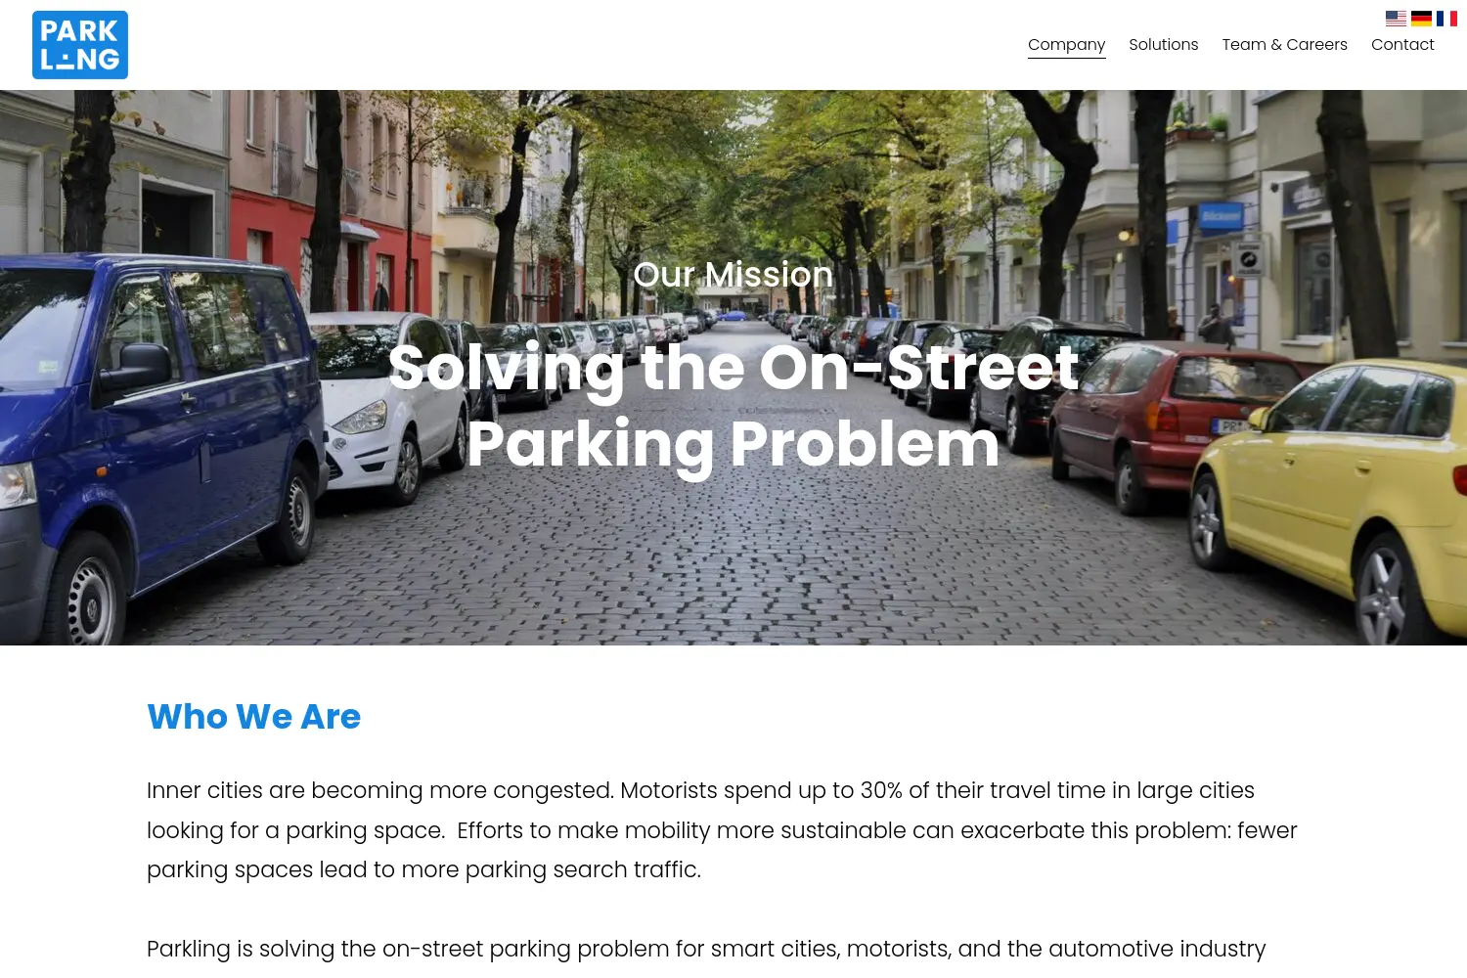
Task: Select the German flag language icon
Action: [x=1421, y=19]
